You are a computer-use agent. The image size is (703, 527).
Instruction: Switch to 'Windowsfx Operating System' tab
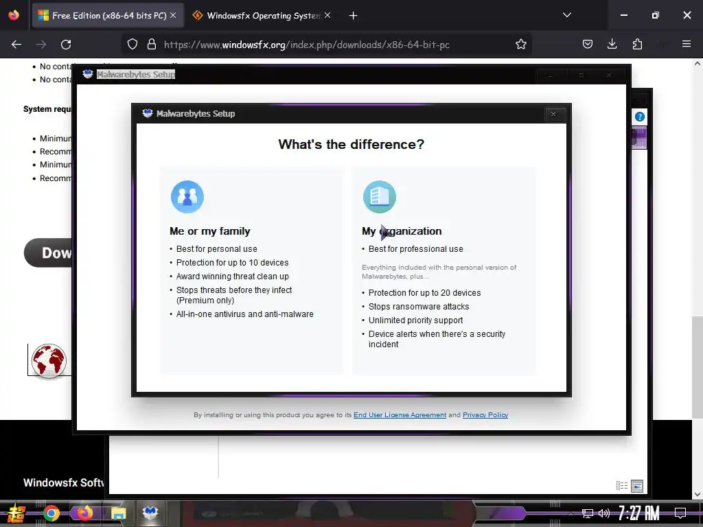(x=263, y=16)
